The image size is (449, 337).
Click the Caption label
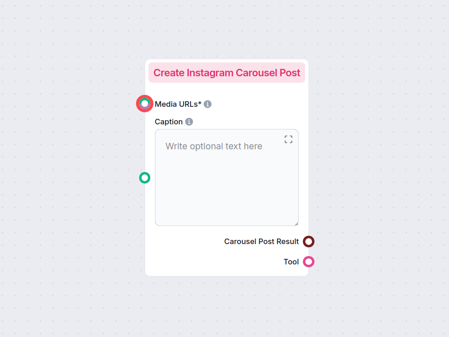point(168,122)
